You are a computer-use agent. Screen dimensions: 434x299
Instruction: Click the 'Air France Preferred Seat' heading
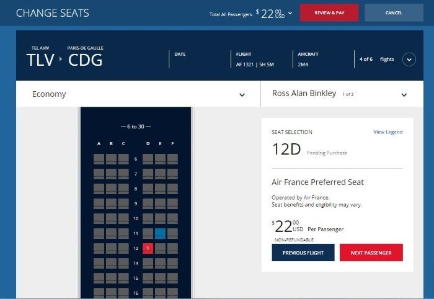pos(317,182)
